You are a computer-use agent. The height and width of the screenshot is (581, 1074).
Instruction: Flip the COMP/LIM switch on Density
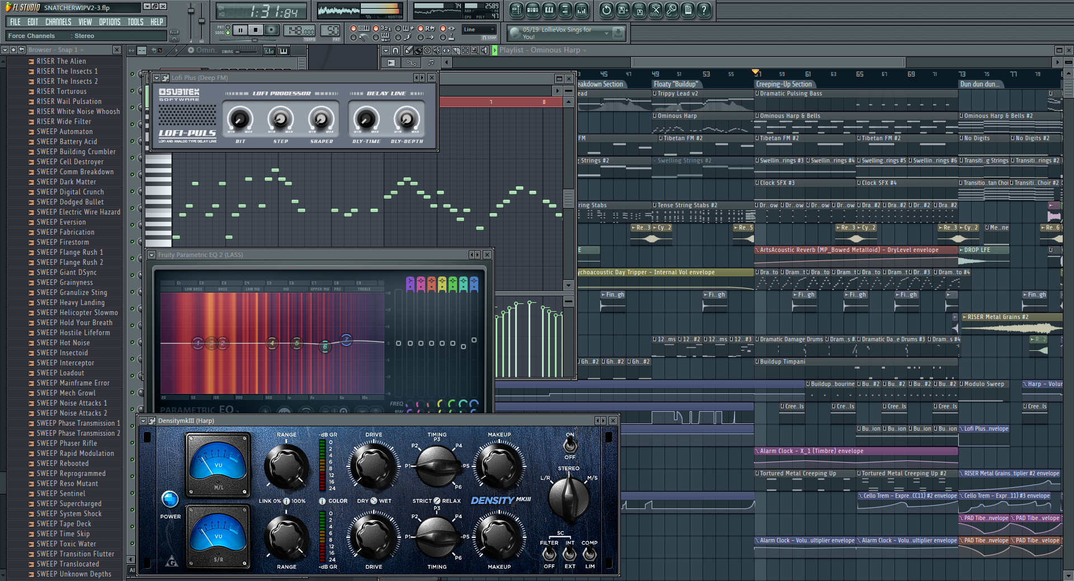(589, 554)
